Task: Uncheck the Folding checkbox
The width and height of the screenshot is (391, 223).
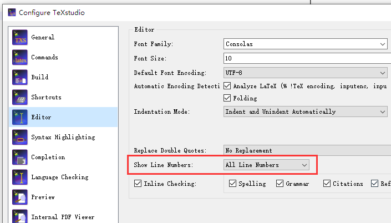Action: point(227,98)
